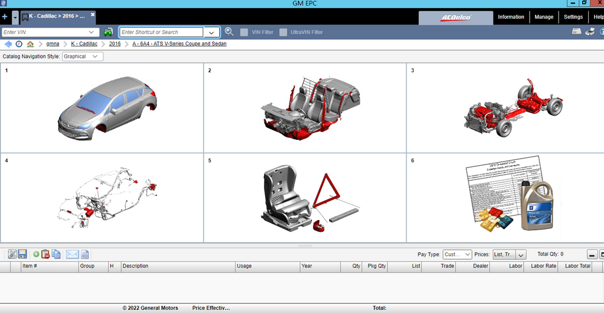Click the K - Cadillac breadcrumb link

(x=85, y=44)
